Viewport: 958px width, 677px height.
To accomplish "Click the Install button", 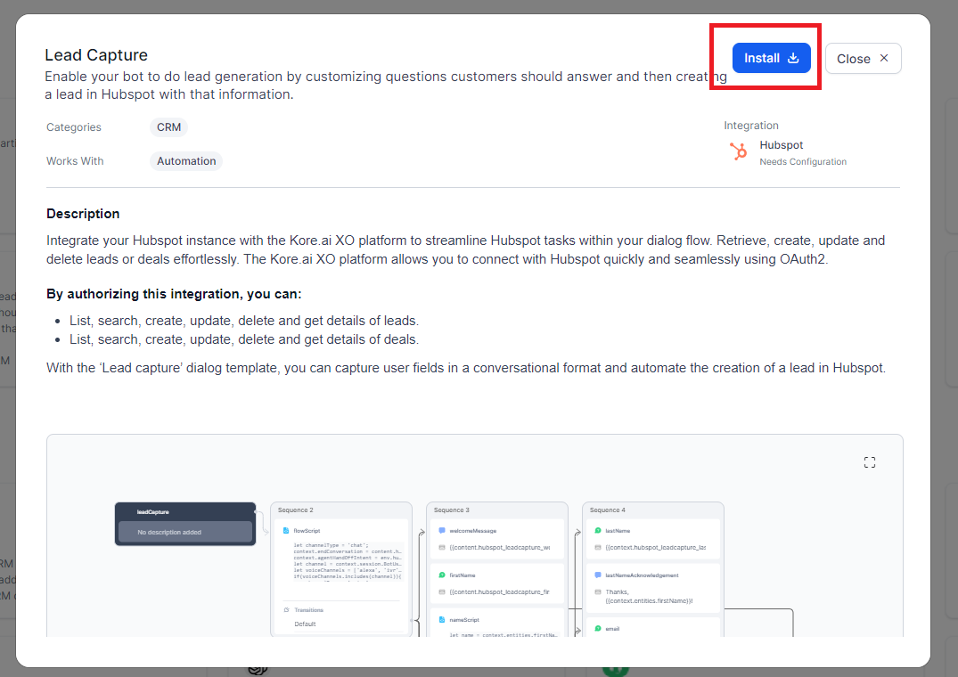I will pyautogui.click(x=771, y=58).
